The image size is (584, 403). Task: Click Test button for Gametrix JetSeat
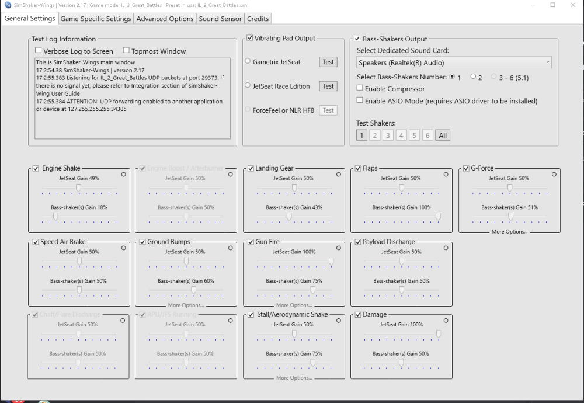328,62
